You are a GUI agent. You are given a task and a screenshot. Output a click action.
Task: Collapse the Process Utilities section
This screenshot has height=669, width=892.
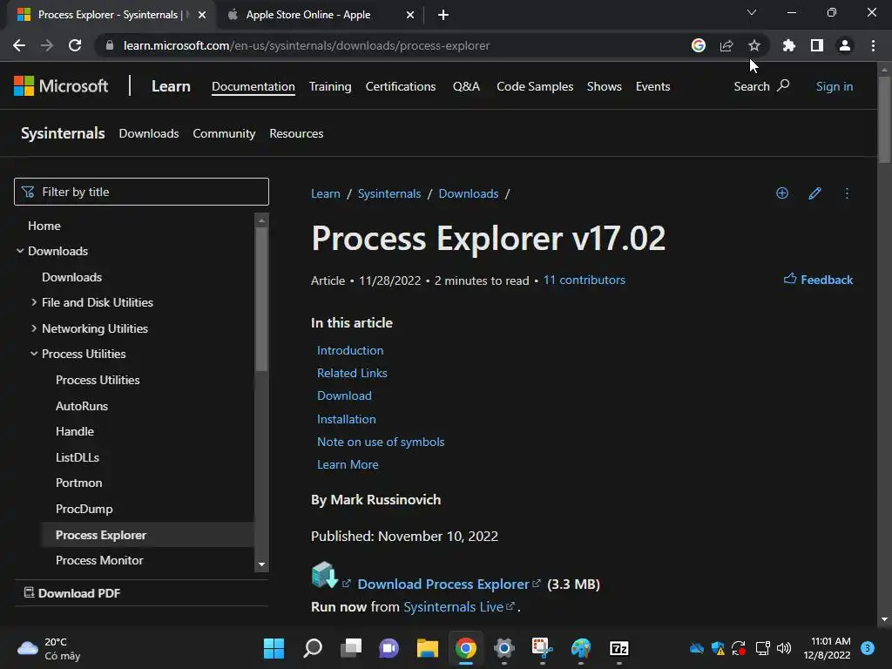pos(34,354)
